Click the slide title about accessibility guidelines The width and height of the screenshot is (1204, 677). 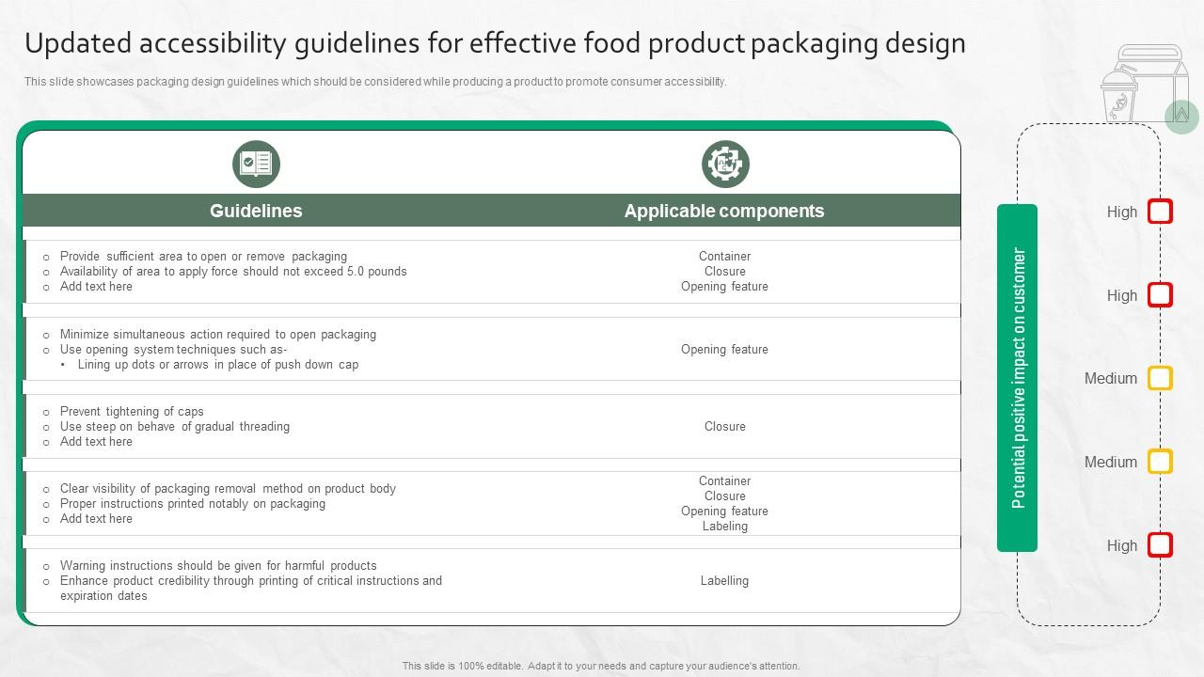[x=495, y=43]
